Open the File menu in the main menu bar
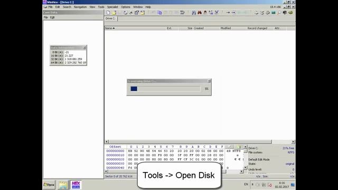Image resolution: width=338 pixels, height=190 pixels. click(50, 7)
